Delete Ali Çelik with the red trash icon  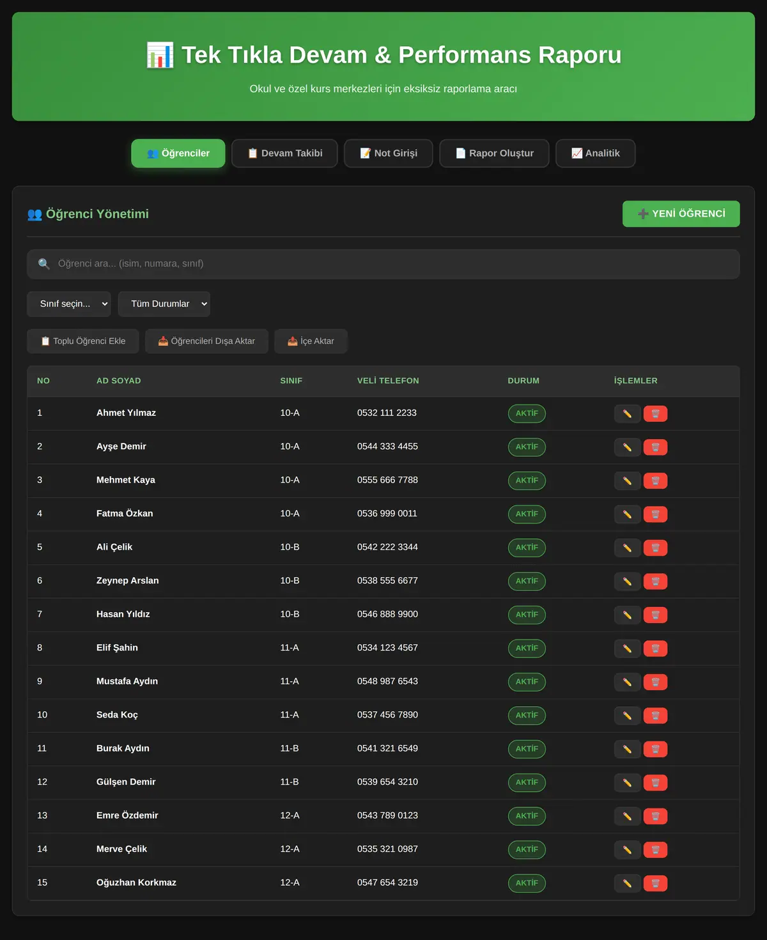(655, 548)
